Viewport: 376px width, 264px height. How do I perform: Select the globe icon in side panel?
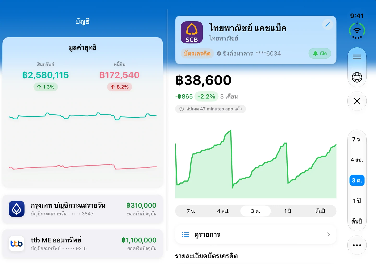(x=357, y=77)
